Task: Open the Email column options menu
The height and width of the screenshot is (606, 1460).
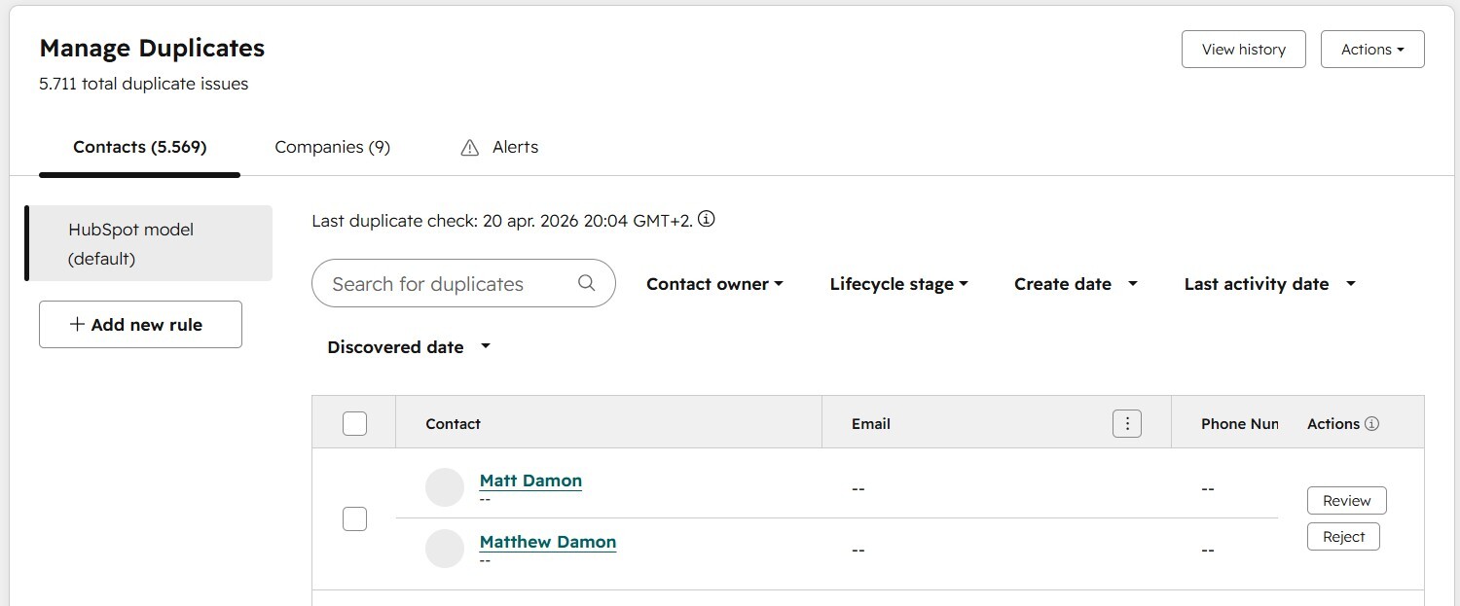Action: 1126,423
